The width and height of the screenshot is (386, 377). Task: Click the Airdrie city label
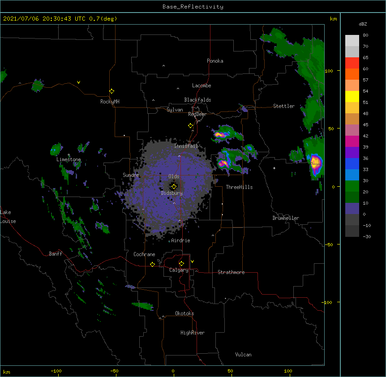click(x=180, y=240)
